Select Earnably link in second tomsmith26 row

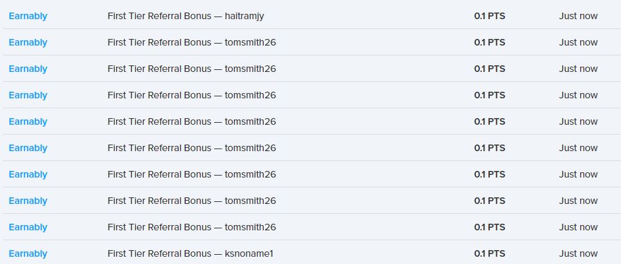coord(28,69)
